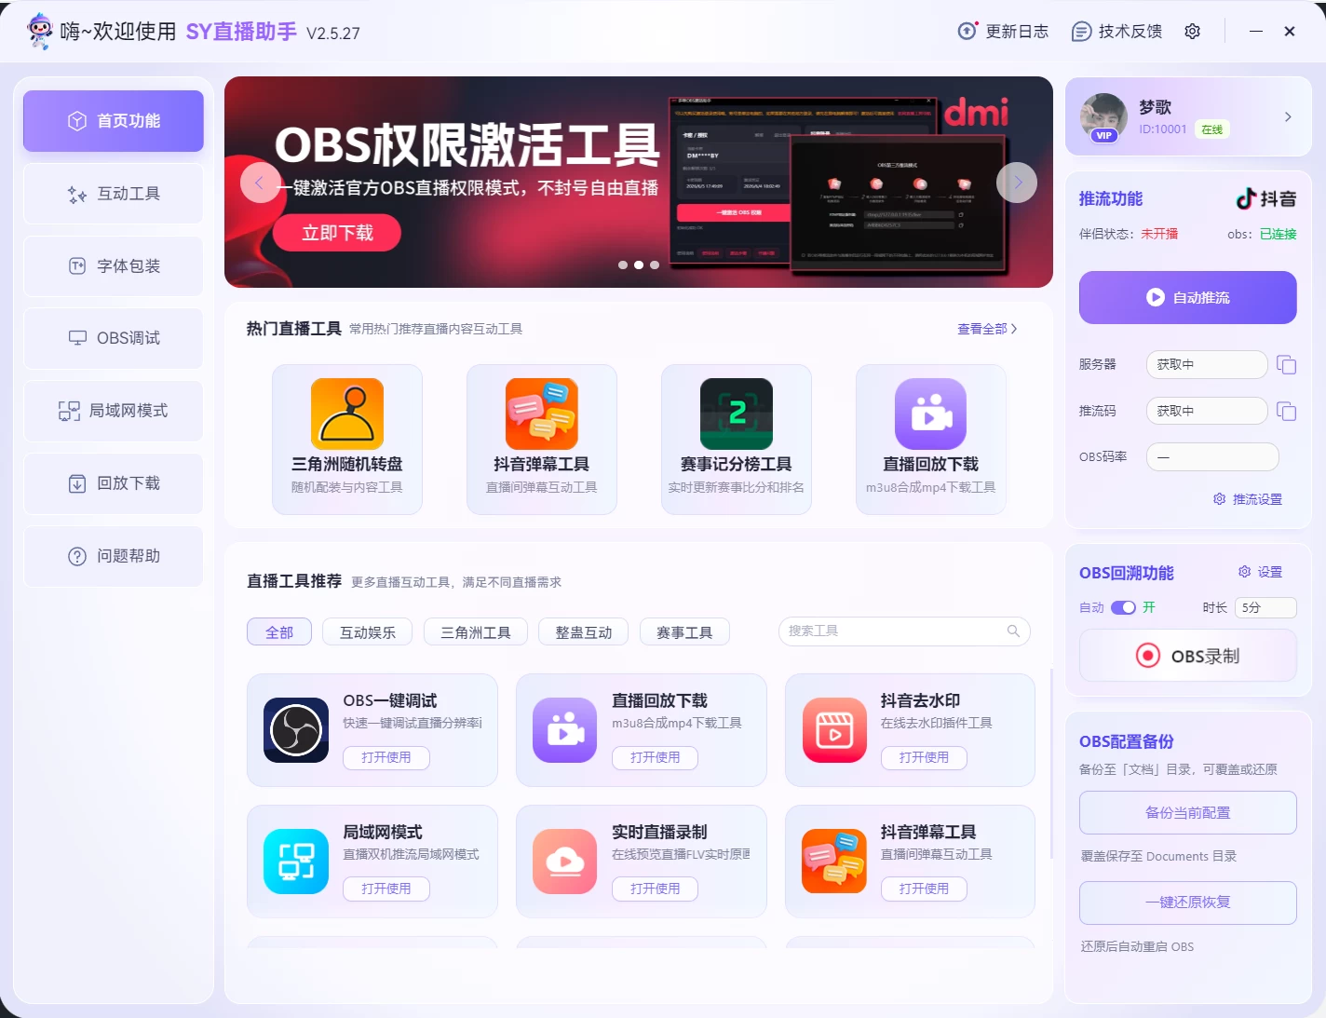The width and height of the screenshot is (1326, 1018).
Task: Click 打开使用 under 抖音去水印
Action: point(925,757)
